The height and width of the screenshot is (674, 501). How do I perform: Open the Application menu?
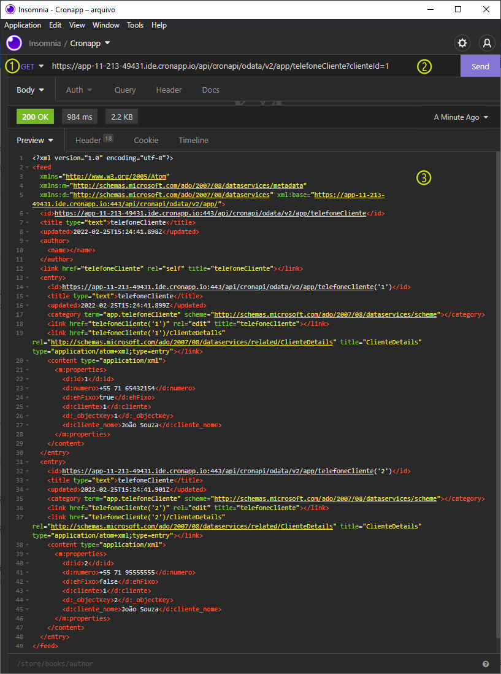(x=23, y=25)
